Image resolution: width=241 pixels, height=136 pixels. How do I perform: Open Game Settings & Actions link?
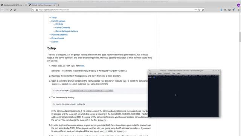point(66,31)
